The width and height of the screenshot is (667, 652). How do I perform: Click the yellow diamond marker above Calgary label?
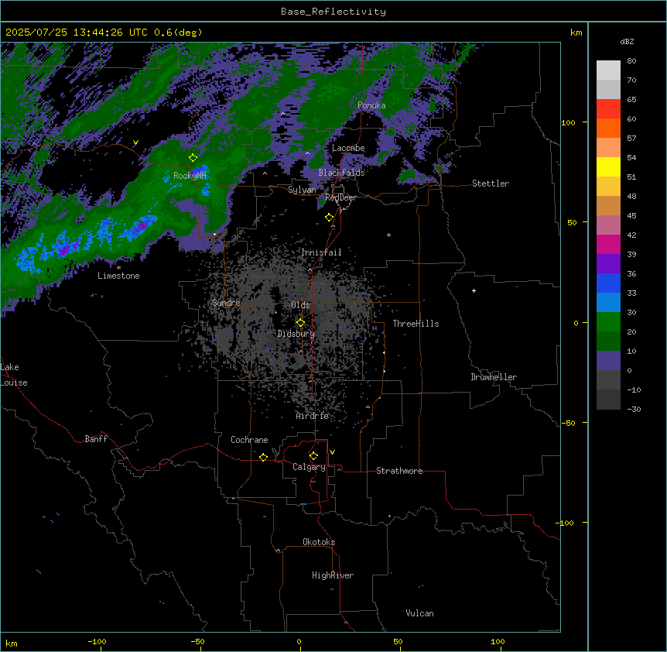click(x=313, y=456)
